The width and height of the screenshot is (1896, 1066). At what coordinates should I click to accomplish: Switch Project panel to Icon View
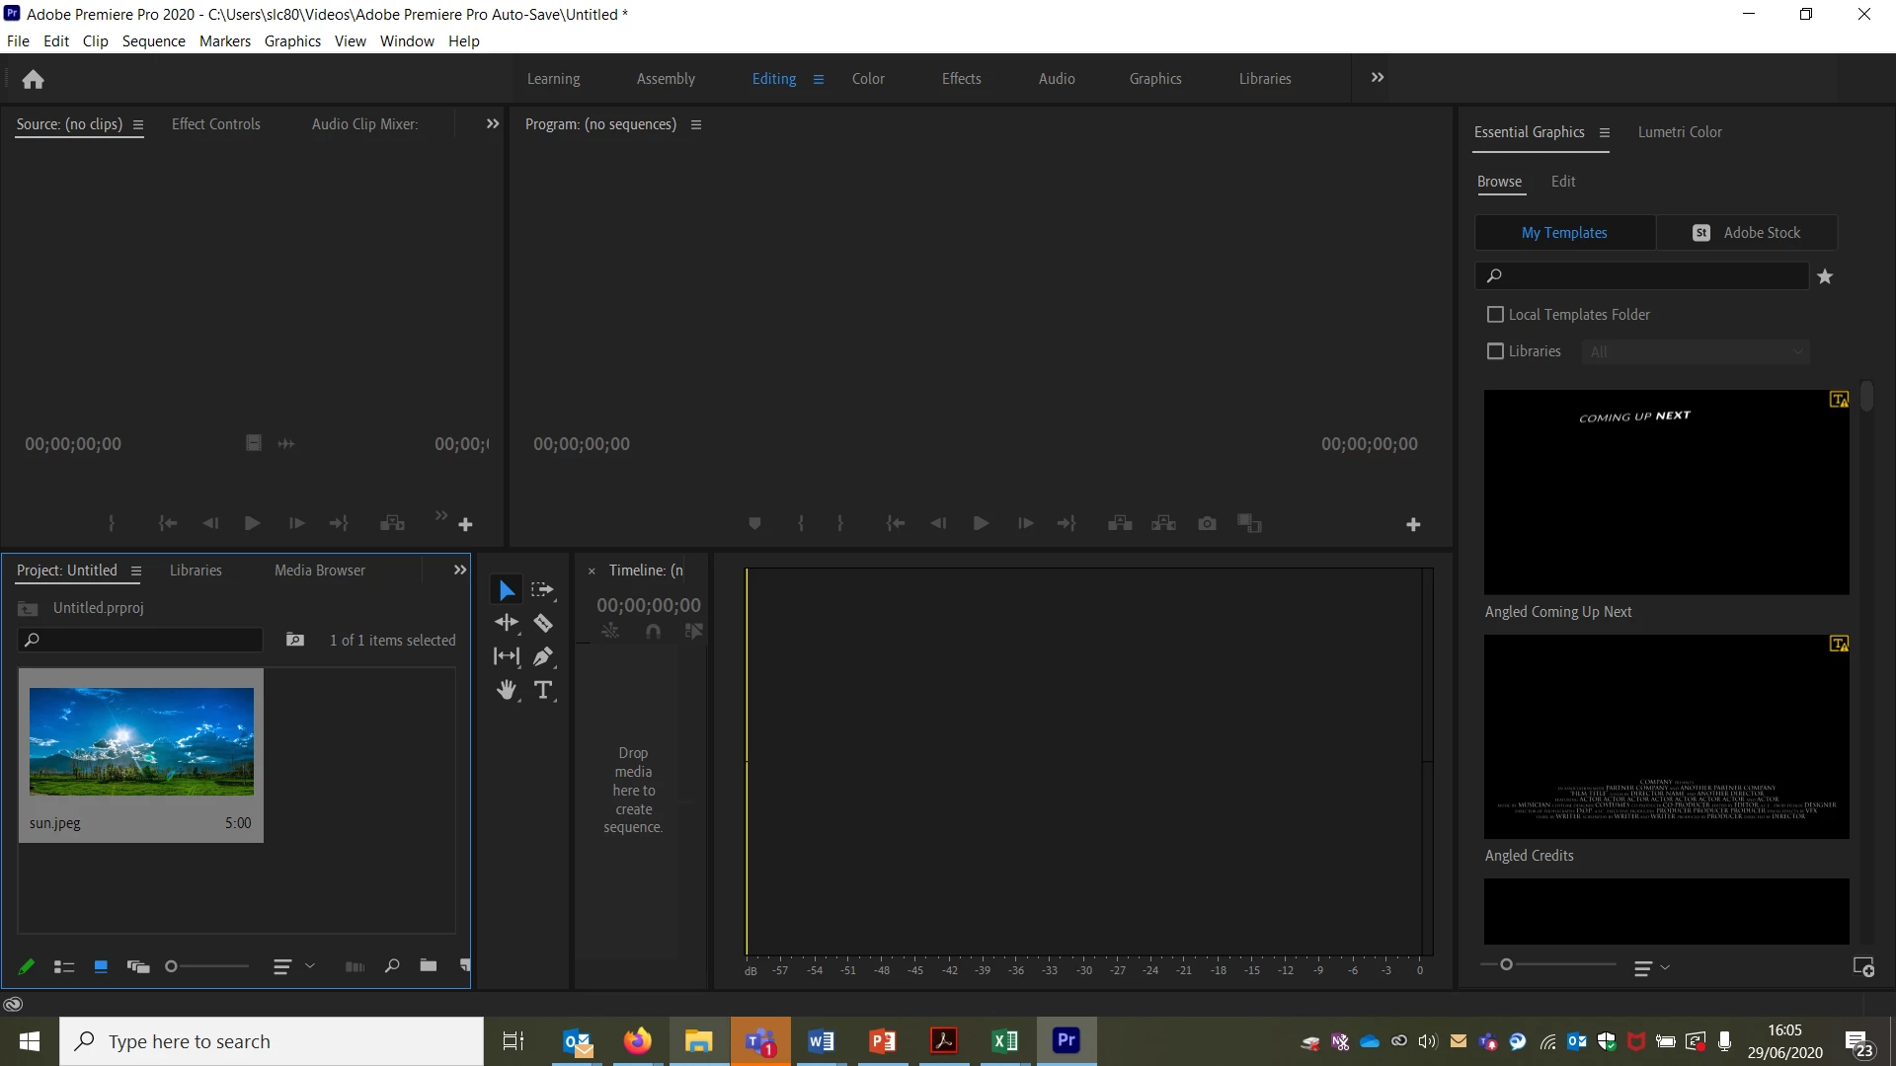[x=101, y=966]
